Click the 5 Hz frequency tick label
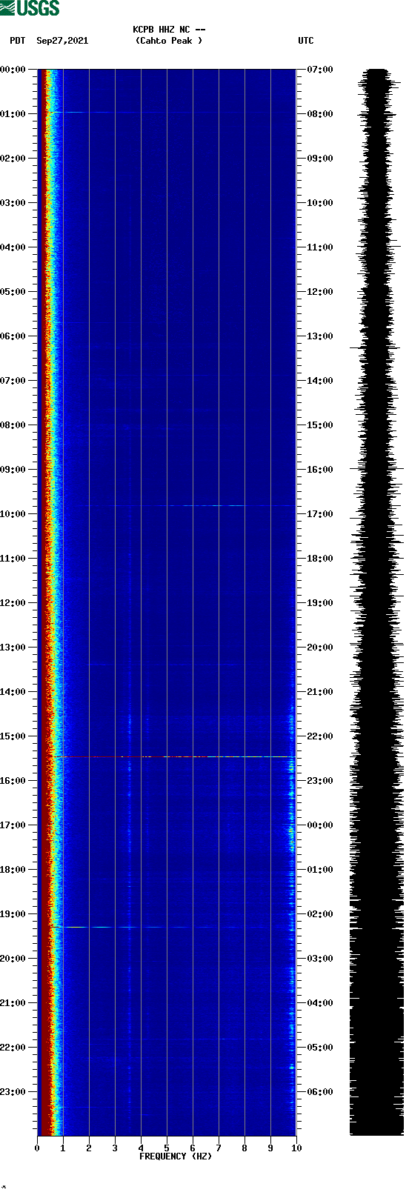Screen dimensions: 409x1195 pos(167,1148)
